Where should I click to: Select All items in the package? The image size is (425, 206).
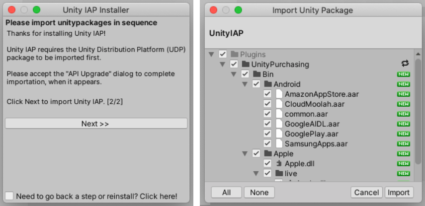[x=226, y=193]
